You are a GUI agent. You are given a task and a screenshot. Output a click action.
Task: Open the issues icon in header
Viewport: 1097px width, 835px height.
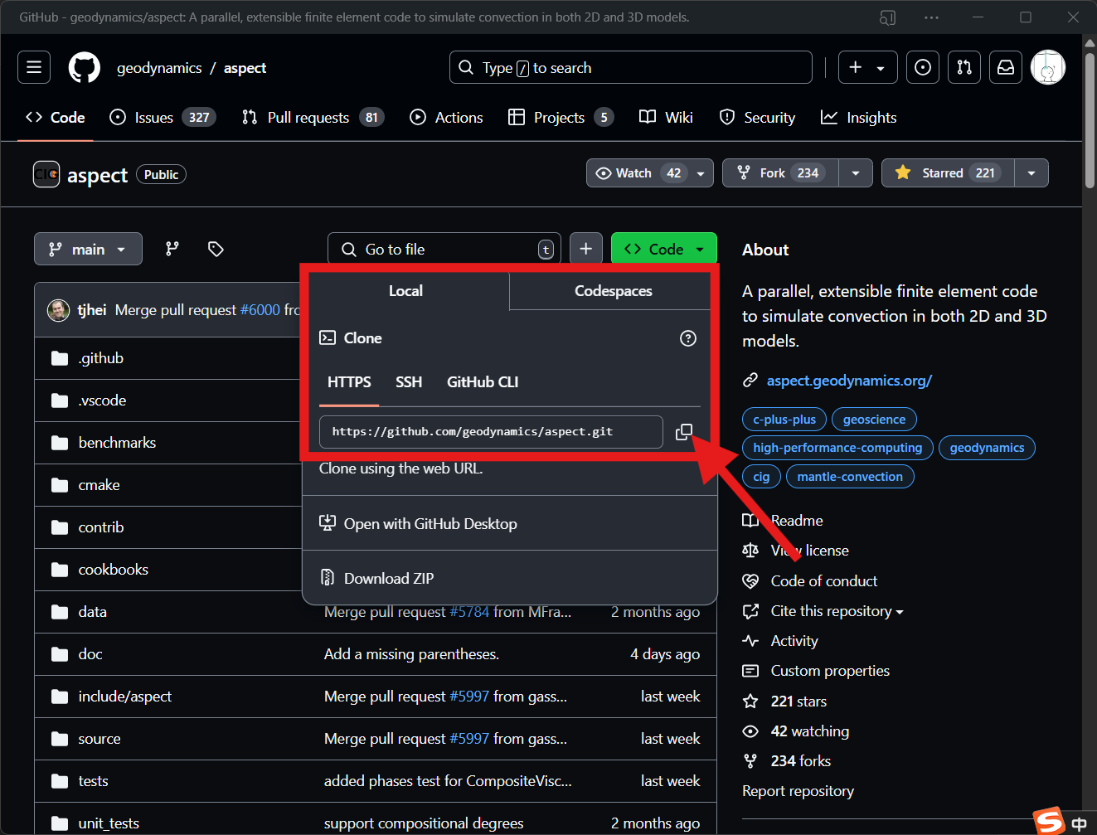click(x=923, y=67)
